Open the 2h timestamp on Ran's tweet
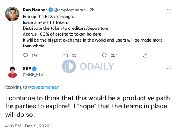Image resolution: width=176 pixels, height=133 pixels. pos(92,10)
